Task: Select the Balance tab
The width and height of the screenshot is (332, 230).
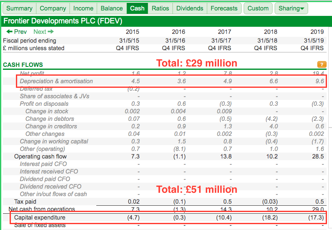Action: pos(112,8)
